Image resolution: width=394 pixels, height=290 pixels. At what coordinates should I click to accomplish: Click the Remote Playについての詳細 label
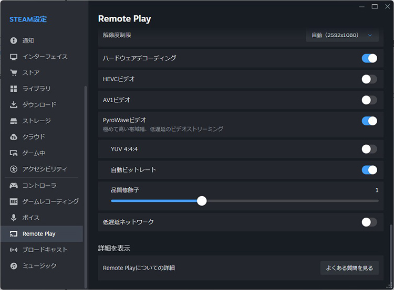[139, 268]
